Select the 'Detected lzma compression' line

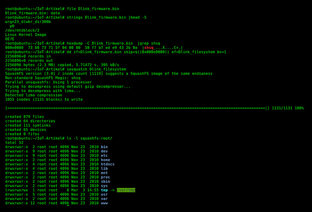pos(34,95)
